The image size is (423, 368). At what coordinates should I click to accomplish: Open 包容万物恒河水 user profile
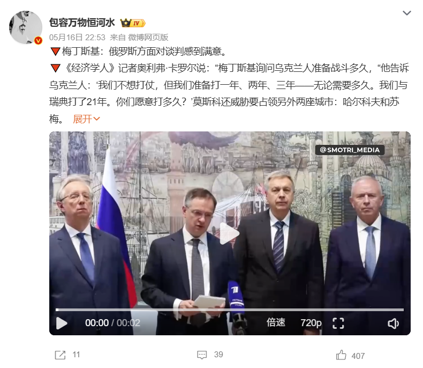82,23
